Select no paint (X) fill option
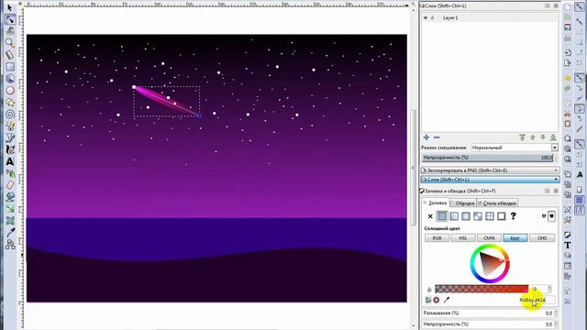587x330 pixels. coord(430,216)
